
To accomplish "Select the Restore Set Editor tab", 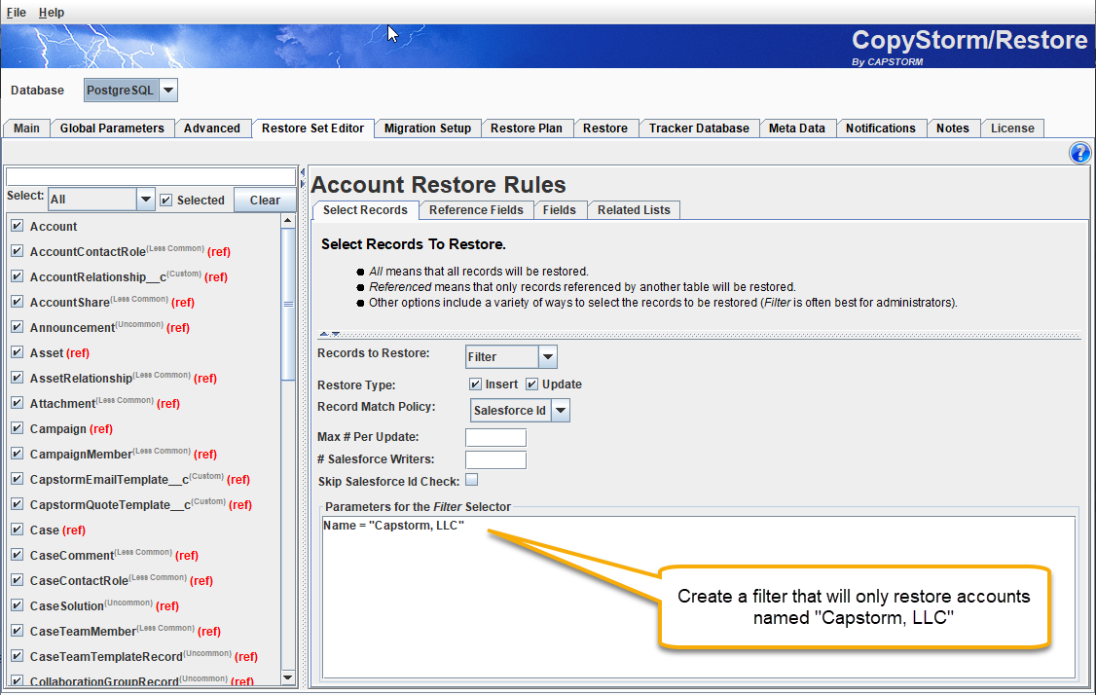I will pos(312,128).
